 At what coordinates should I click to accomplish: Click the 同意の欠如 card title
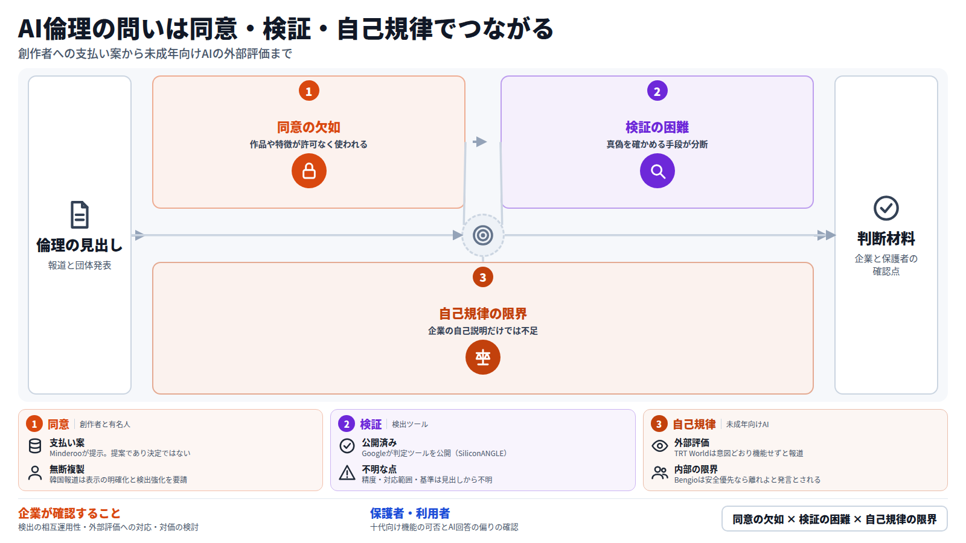[x=309, y=127]
